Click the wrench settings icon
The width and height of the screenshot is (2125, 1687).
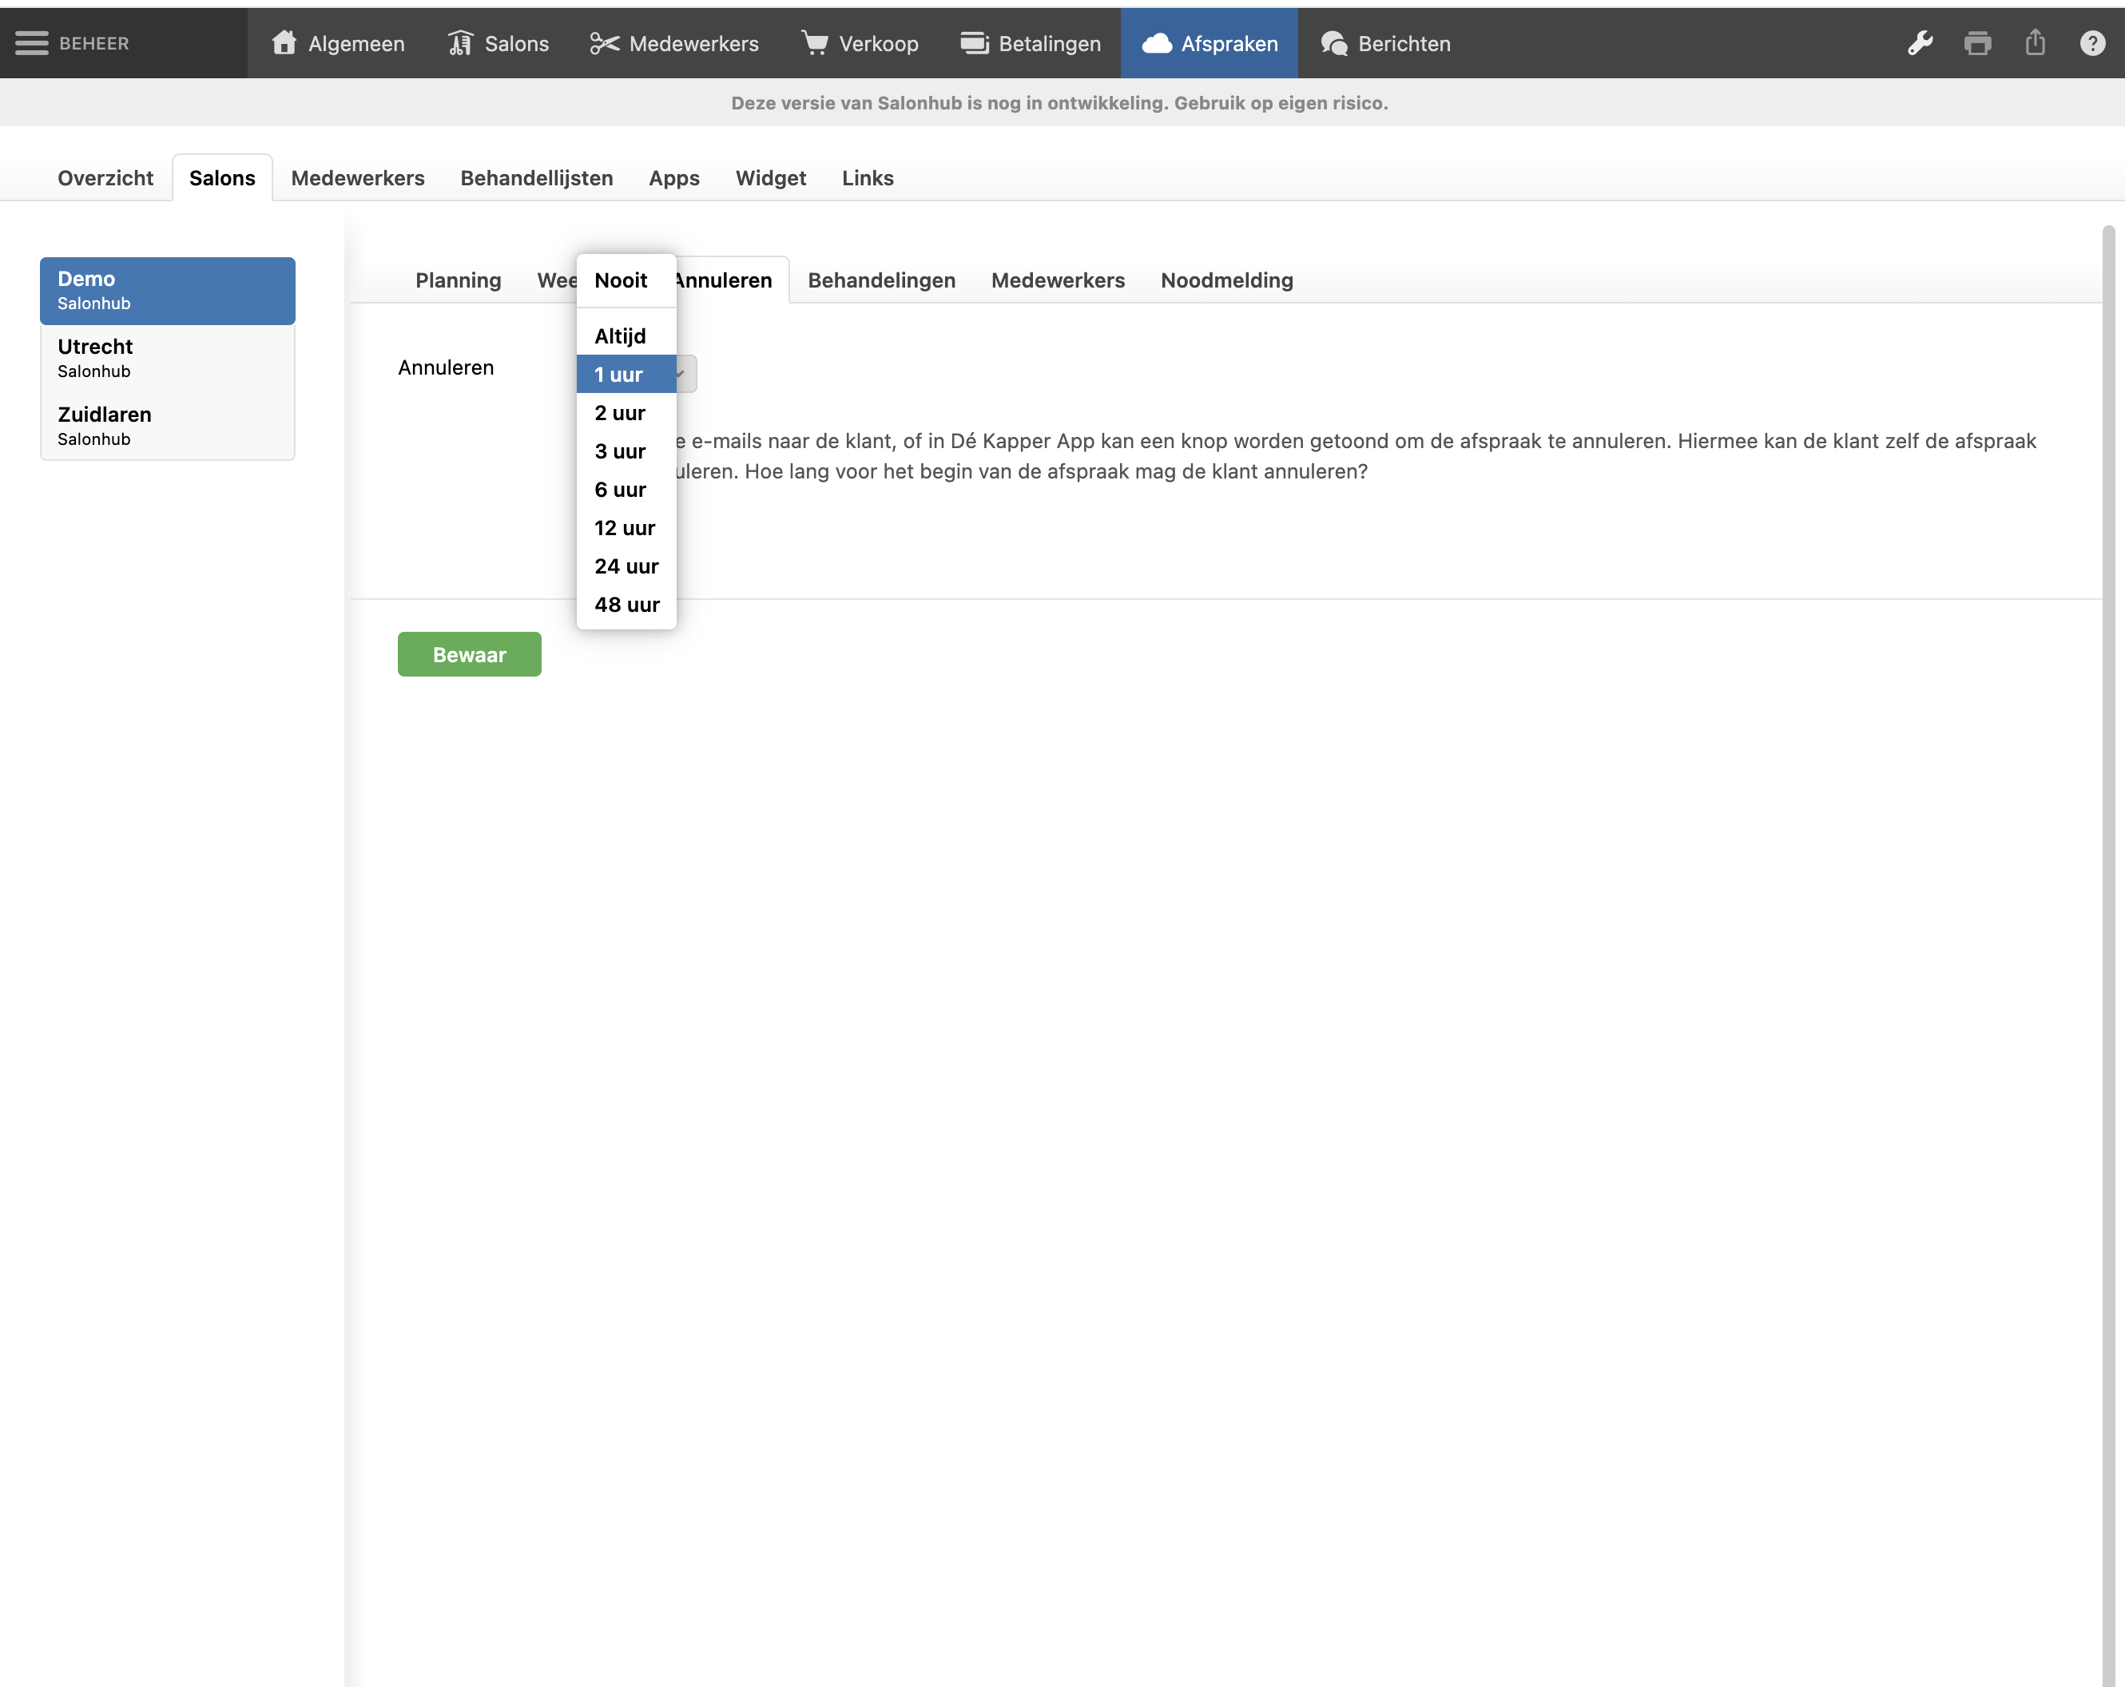pos(1919,43)
